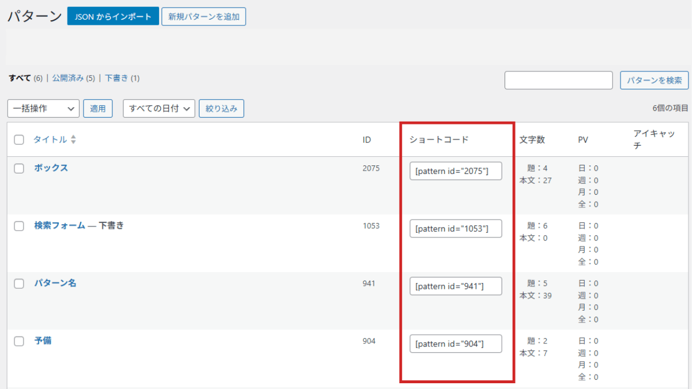Click the 絞り込み button

click(221, 108)
